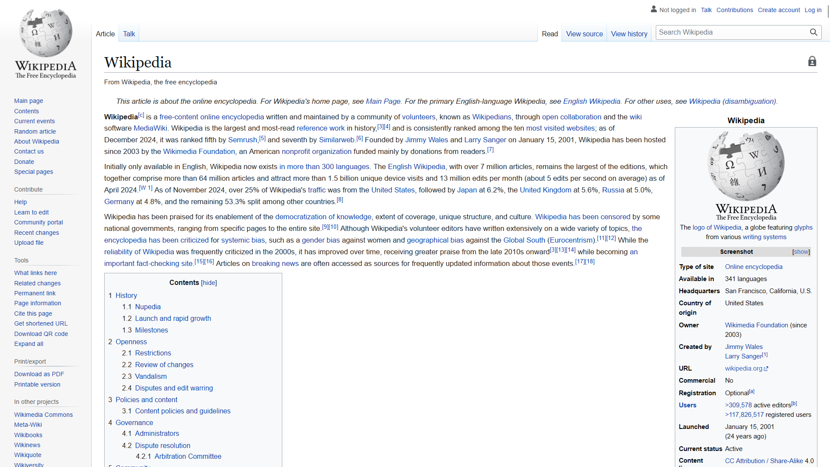This screenshot has height=467, width=830.
Task: Click the Jimmy Wales link in intro
Action: pyautogui.click(x=427, y=140)
